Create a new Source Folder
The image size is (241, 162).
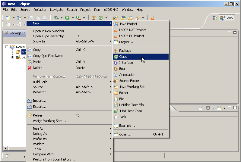[x=141, y=80]
